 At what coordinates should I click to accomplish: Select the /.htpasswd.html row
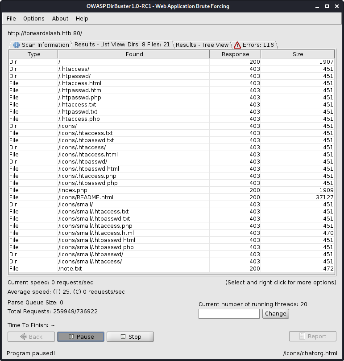(x=171, y=90)
